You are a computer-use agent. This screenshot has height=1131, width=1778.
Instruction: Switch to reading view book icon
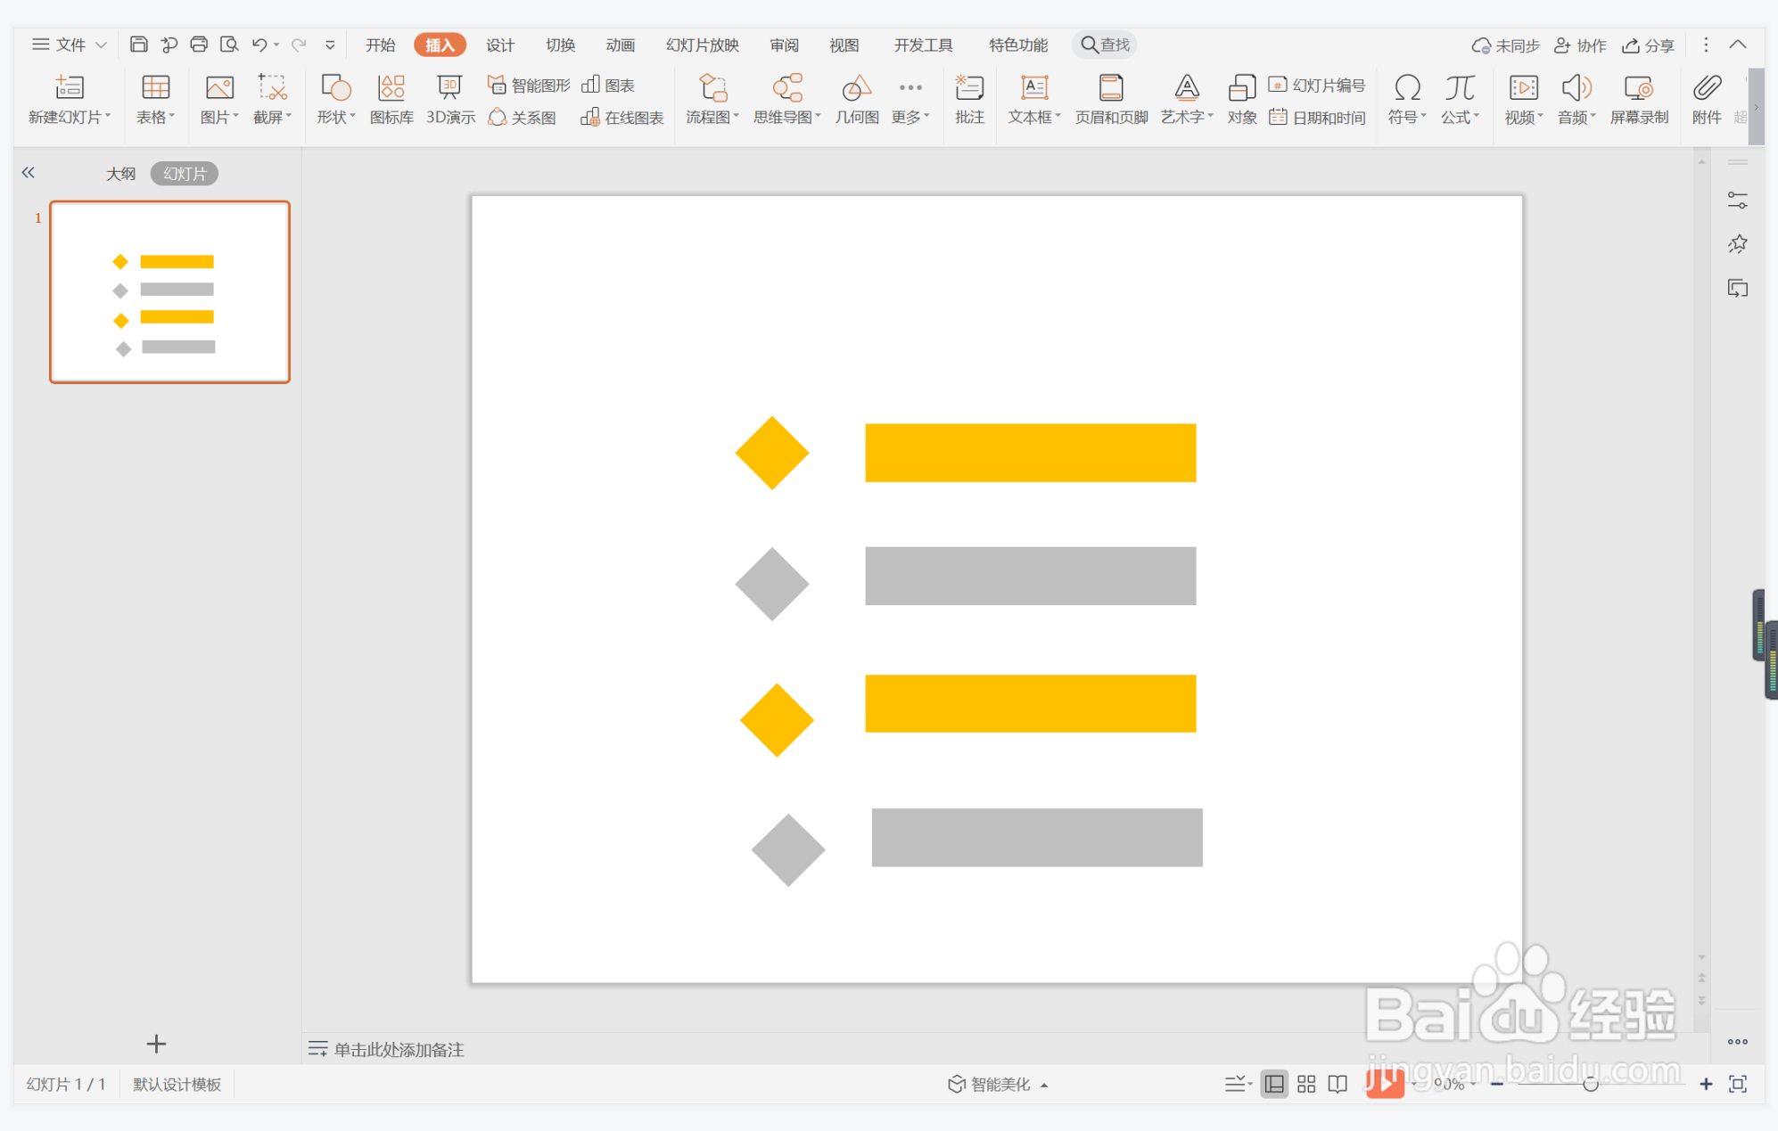(1338, 1084)
